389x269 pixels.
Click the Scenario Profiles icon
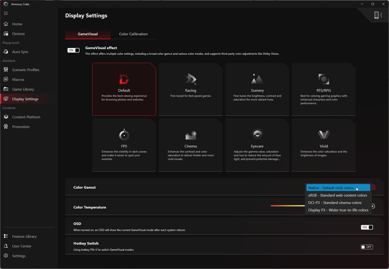pyautogui.click(x=6, y=69)
